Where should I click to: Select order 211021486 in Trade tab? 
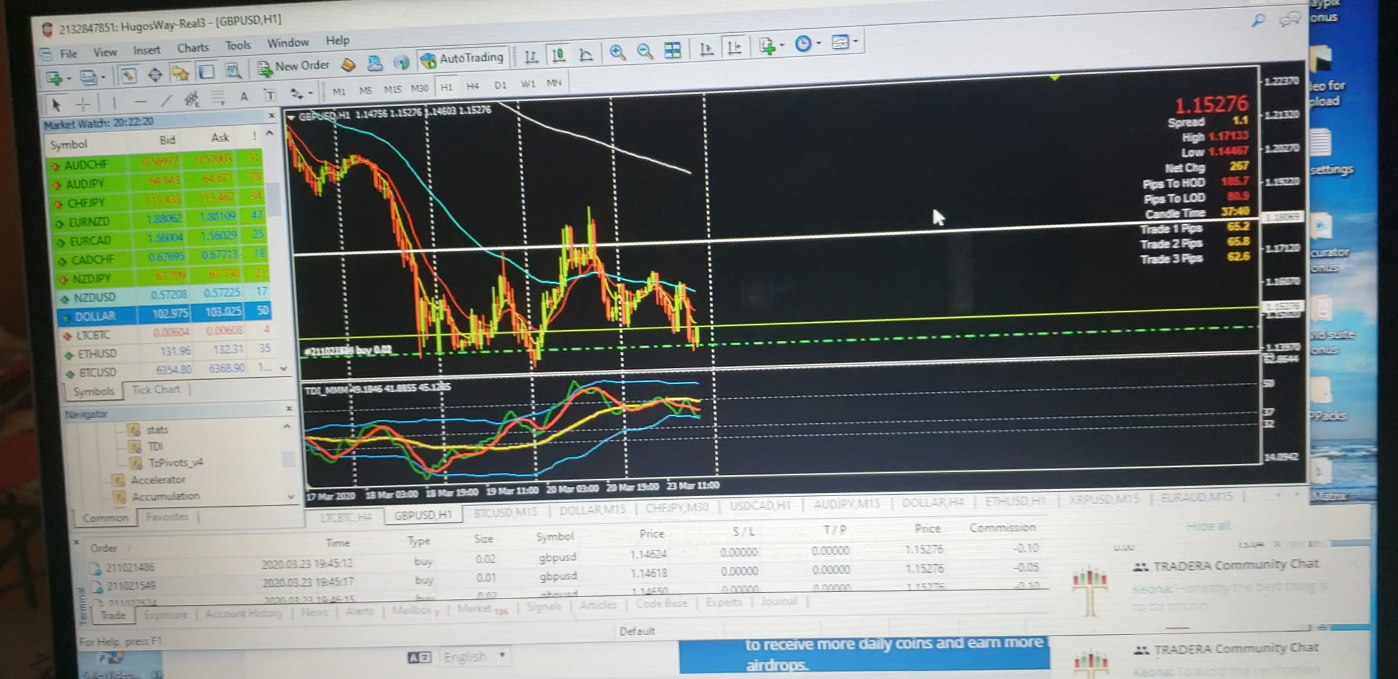566,560
